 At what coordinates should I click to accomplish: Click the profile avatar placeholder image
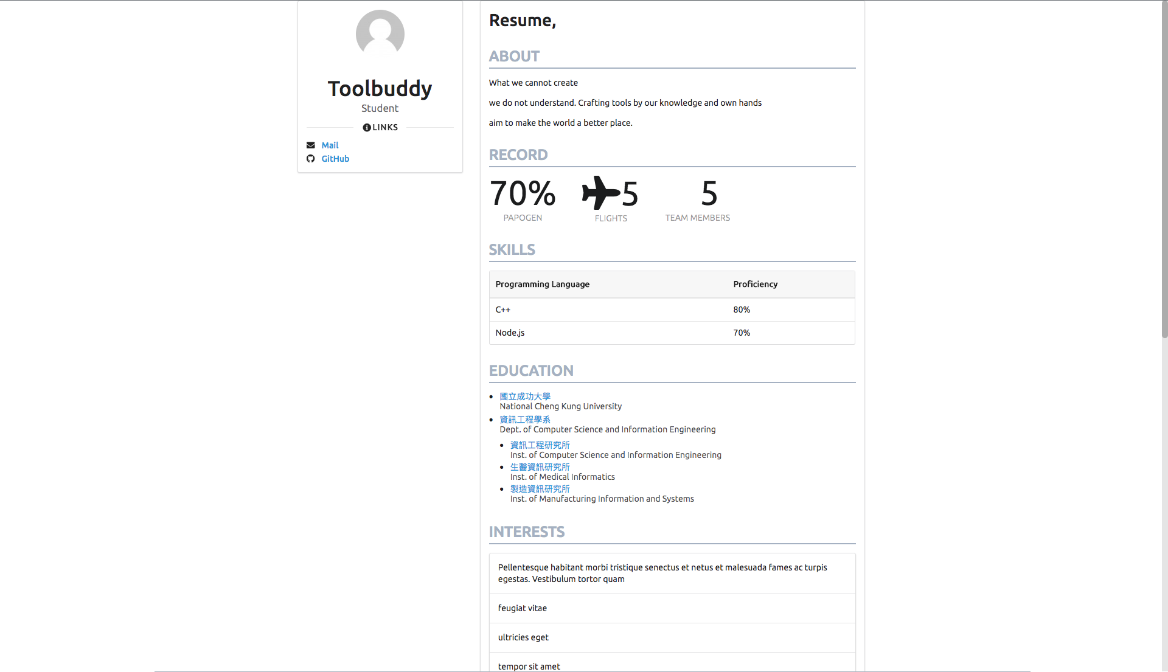[x=380, y=34]
